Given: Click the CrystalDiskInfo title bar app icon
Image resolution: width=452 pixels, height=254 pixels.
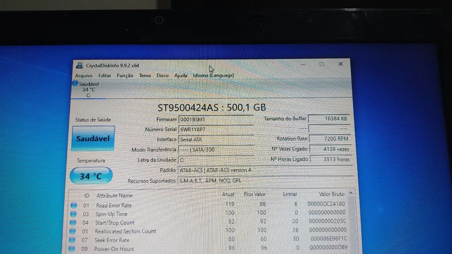Looking at the screenshot, I should pos(79,65).
